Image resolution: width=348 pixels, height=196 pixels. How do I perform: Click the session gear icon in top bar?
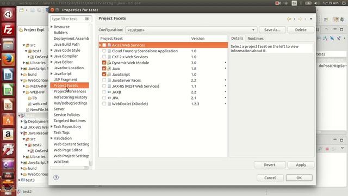tap(344, 3)
